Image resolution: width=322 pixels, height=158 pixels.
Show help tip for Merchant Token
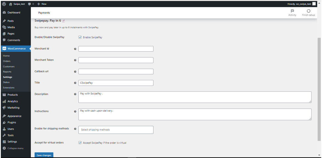(x=75, y=60)
